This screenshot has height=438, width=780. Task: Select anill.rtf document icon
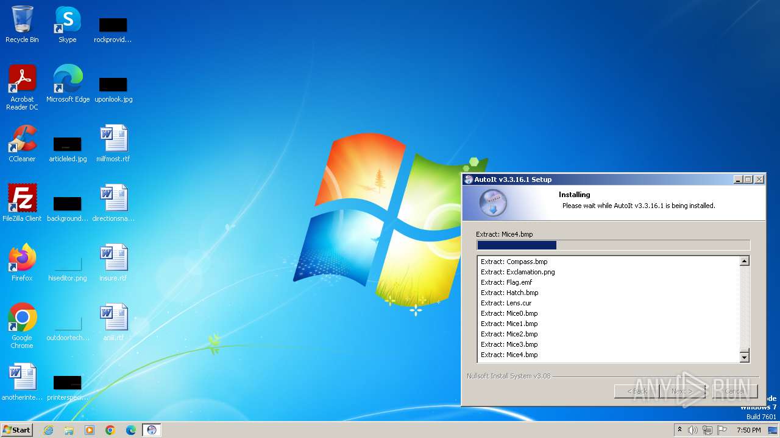(x=113, y=322)
